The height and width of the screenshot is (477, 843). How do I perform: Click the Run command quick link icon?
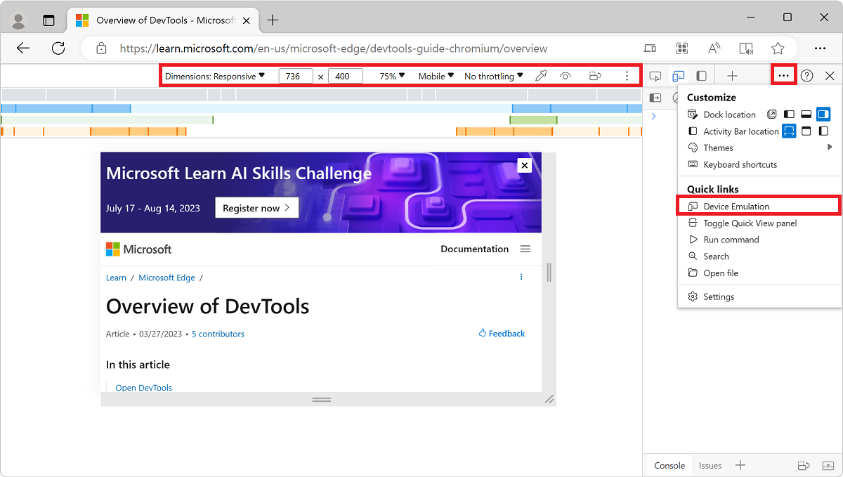pos(694,239)
